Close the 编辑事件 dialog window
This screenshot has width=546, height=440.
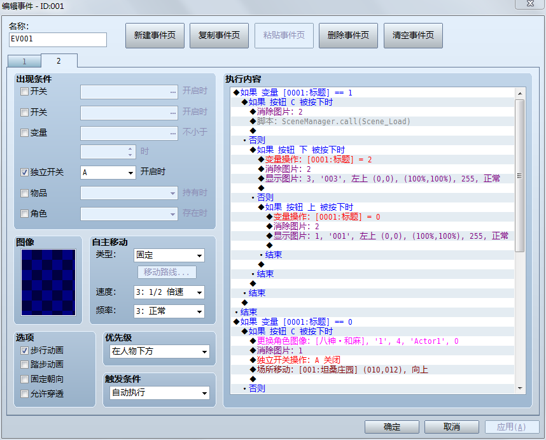(x=530, y=4)
